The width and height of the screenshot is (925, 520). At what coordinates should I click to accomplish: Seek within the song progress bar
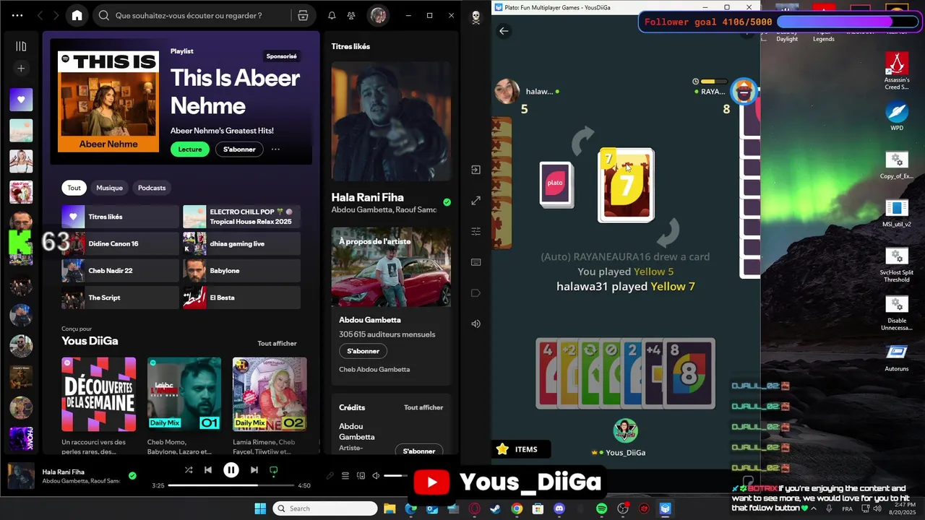tap(231, 485)
